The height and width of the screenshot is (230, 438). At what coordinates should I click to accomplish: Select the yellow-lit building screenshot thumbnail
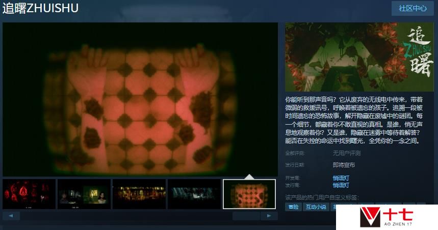pyautogui.click(x=139, y=194)
